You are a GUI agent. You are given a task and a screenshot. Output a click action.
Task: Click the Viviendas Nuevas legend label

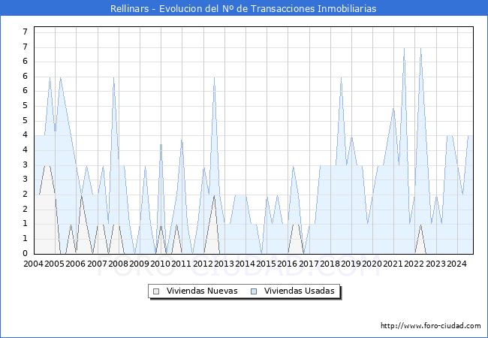[202, 291]
